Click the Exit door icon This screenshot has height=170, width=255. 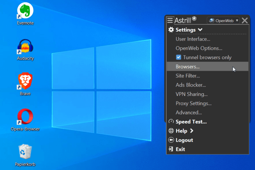171,149
